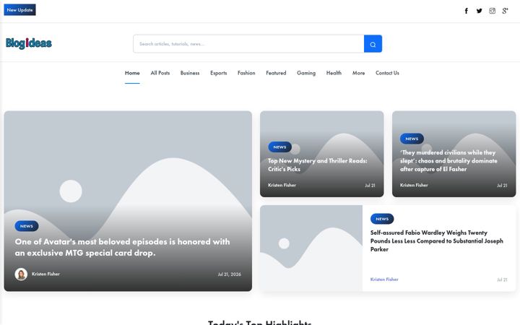Click Kristen Fisher on El Fasher card

pyautogui.click(x=414, y=185)
